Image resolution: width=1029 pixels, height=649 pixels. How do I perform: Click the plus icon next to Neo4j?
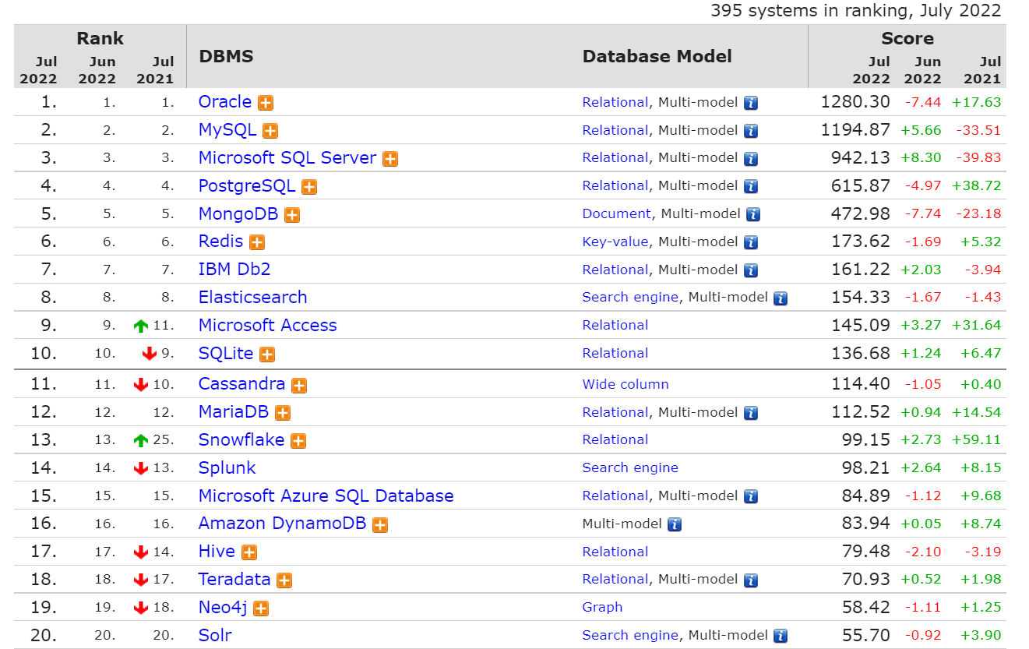[261, 608]
